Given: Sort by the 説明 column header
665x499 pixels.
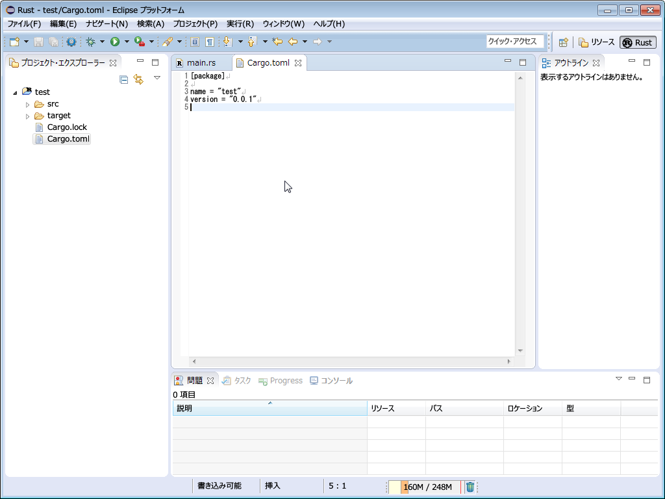Looking at the screenshot, I should tap(270, 408).
